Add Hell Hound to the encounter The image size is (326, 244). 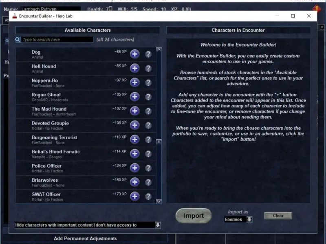click(x=135, y=68)
